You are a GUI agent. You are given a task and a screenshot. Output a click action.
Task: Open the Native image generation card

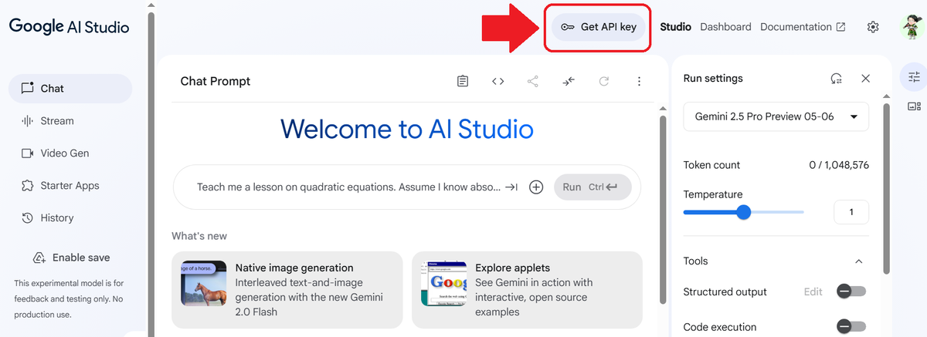pyautogui.click(x=287, y=290)
